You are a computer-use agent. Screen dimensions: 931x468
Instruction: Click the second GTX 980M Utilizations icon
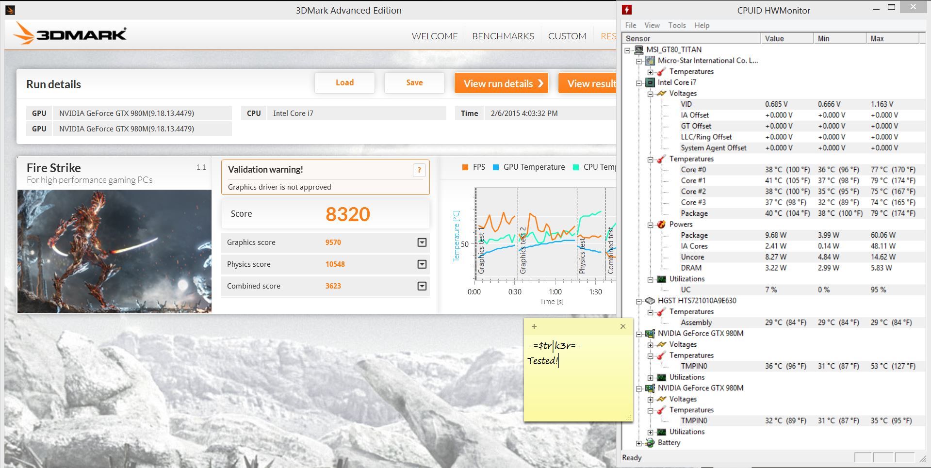click(x=661, y=432)
